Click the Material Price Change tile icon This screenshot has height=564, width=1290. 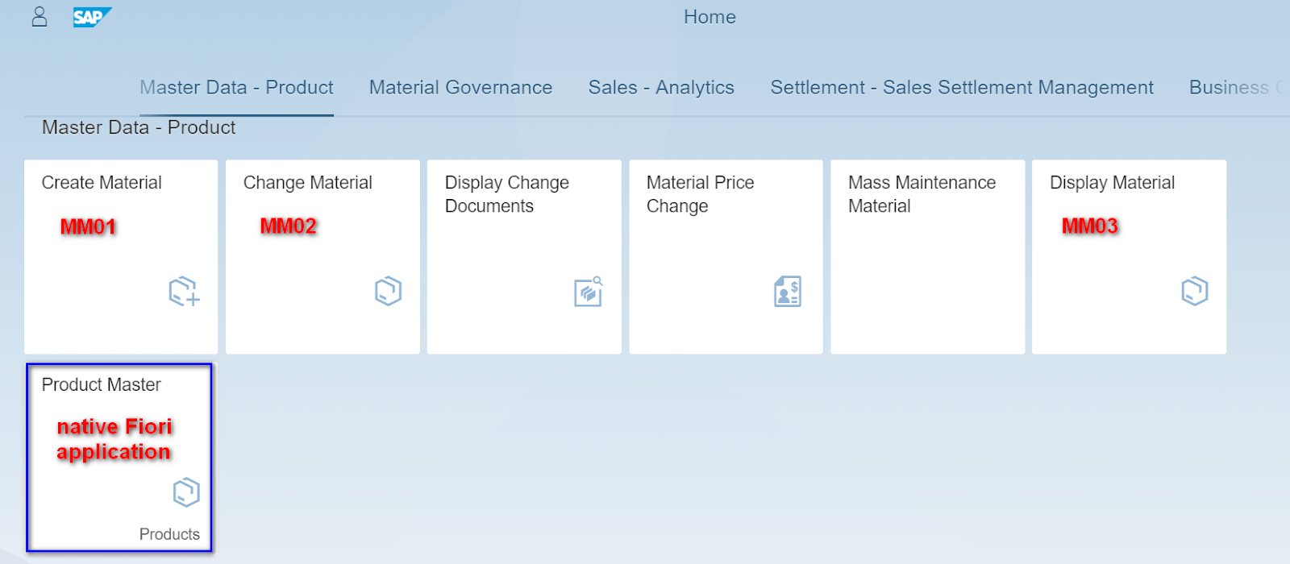(788, 291)
